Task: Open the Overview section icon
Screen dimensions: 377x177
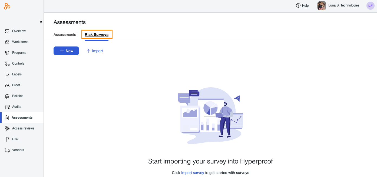Action: (8, 31)
